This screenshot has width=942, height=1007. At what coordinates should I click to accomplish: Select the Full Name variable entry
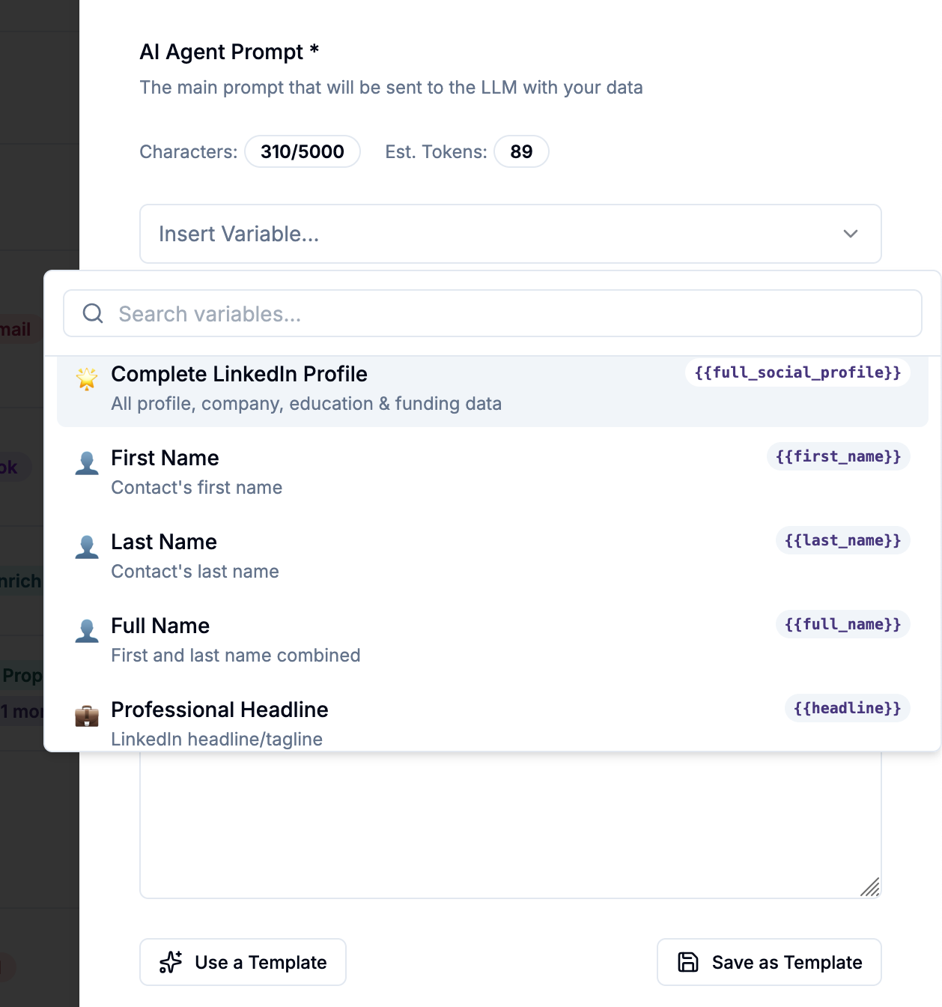(x=493, y=641)
